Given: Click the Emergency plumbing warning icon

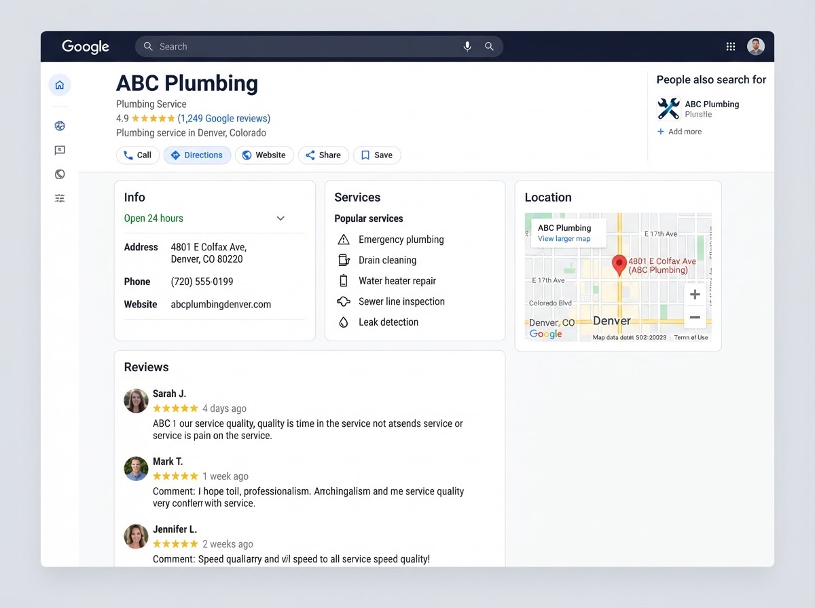Looking at the screenshot, I should point(344,240).
